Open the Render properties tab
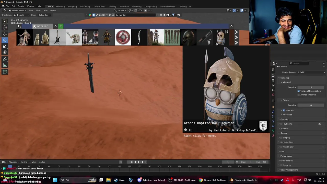Screen dimensions: 327x184 pos(273,76)
